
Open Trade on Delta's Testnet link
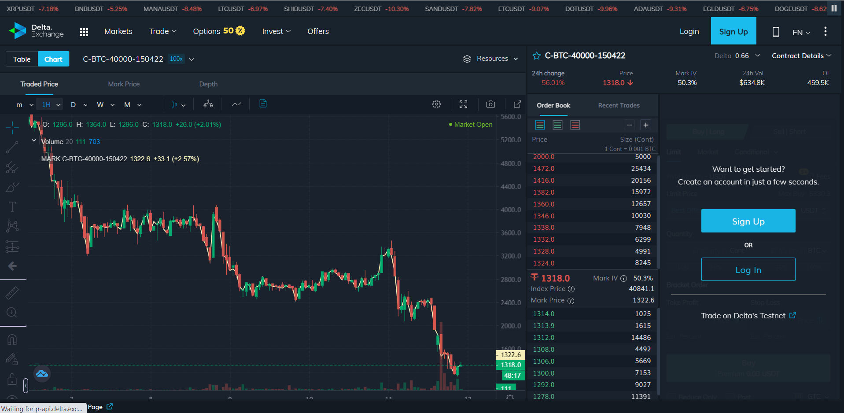pos(748,316)
